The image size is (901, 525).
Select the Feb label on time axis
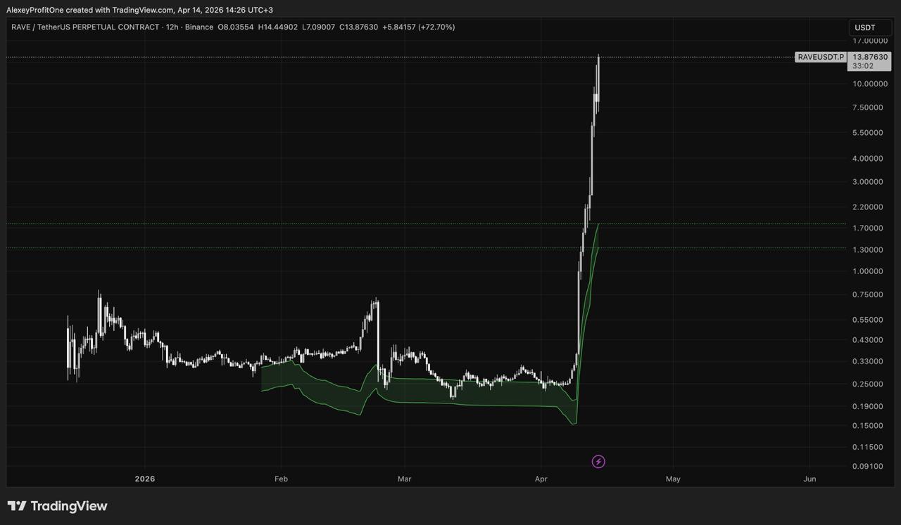coord(281,479)
